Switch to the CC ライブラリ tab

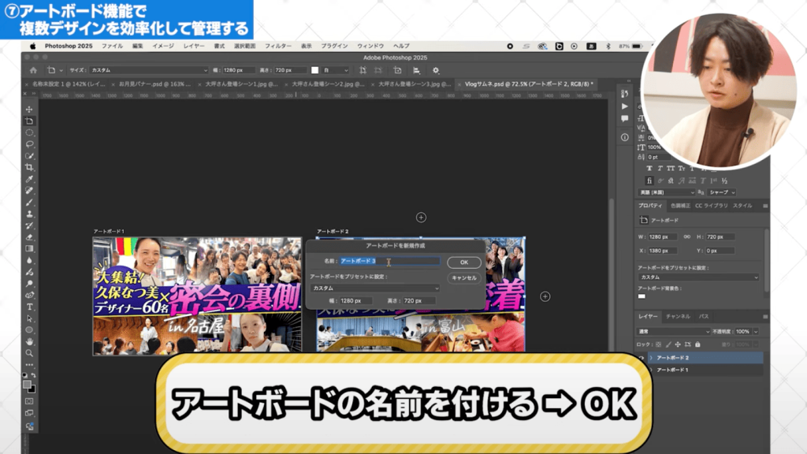click(712, 206)
